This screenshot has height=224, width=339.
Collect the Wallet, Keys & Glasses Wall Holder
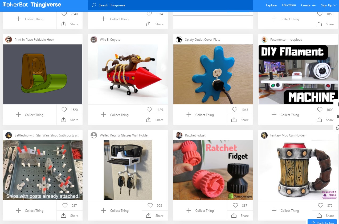point(115,210)
